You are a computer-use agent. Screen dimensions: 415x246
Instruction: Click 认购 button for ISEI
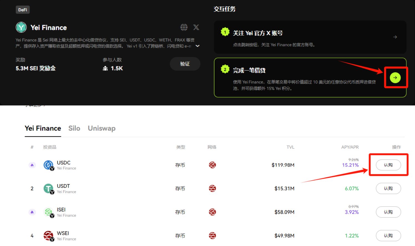pos(388,212)
